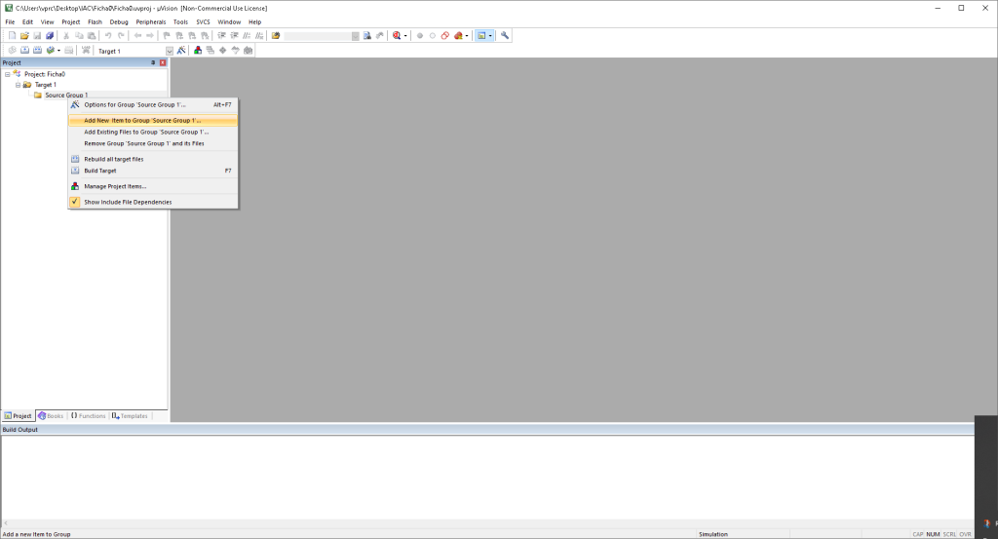
Task: Open the Peripherals menu
Action: tap(151, 21)
